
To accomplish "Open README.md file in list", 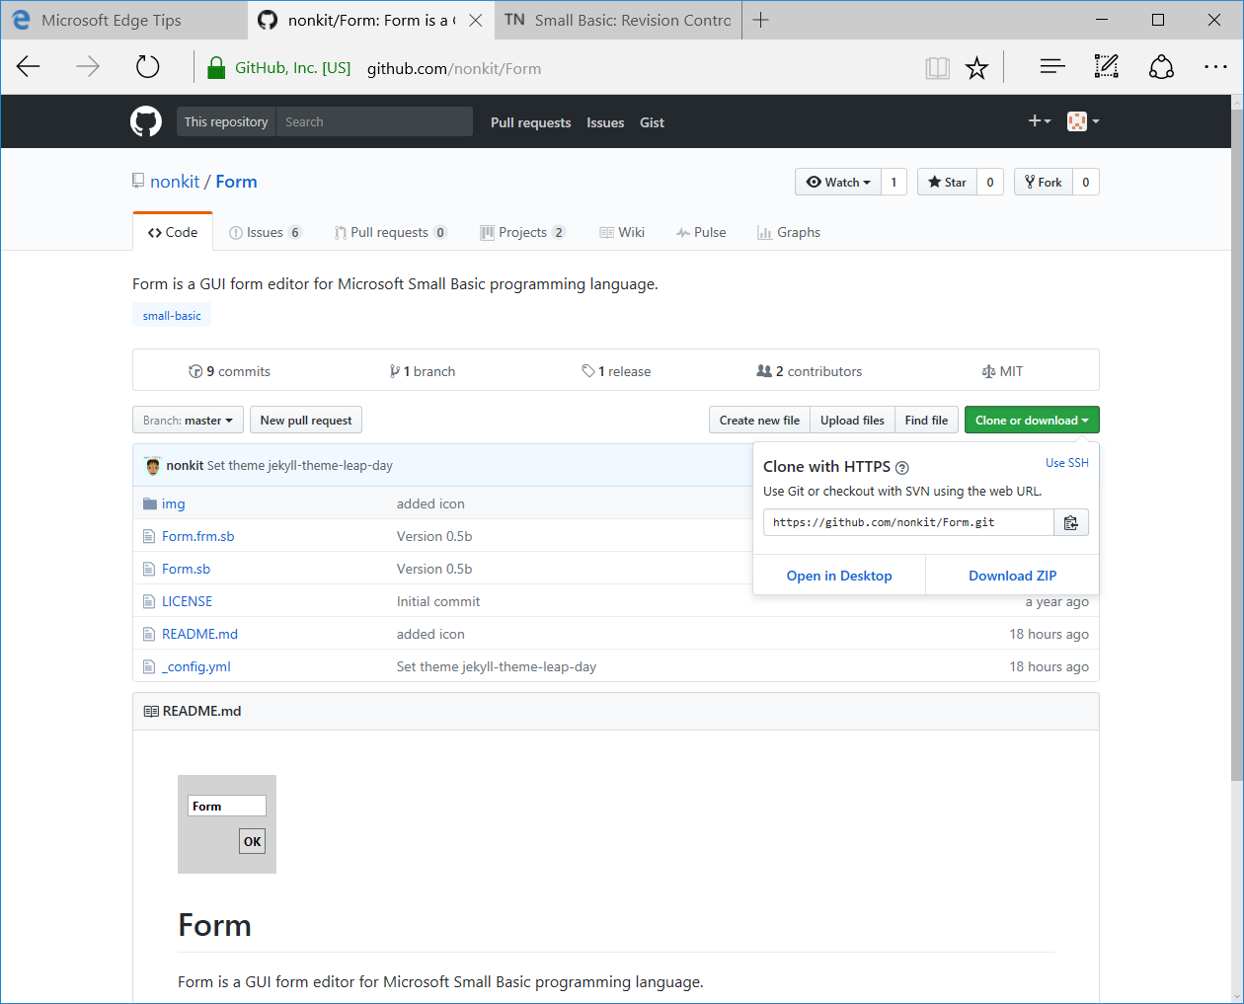I will 199,634.
